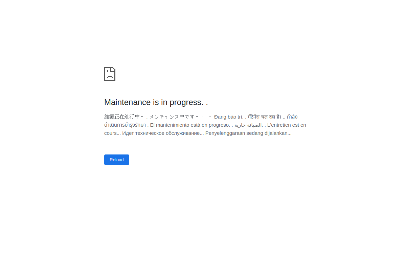The height and width of the screenshot is (271, 406).
Task: Click the 'Maintenance is in progress' heading
Action: point(156,102)
